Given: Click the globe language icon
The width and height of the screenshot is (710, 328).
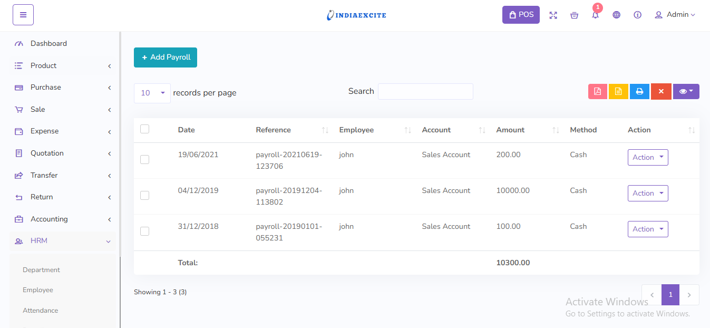Looking at the screenshot, I should point(616,15).
